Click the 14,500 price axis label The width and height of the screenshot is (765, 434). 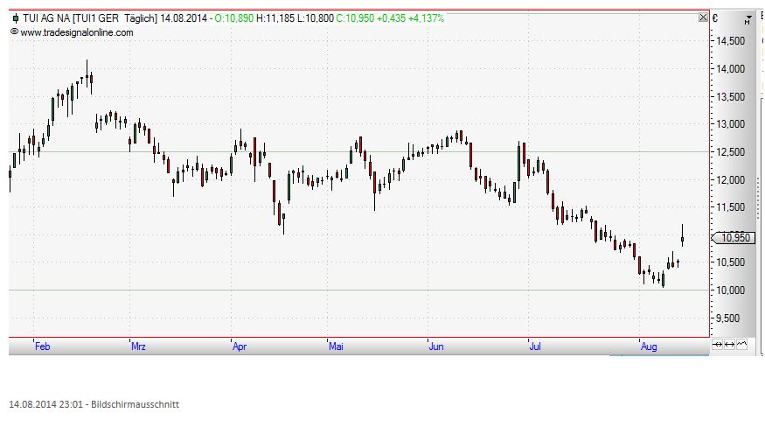coord(730,41)
